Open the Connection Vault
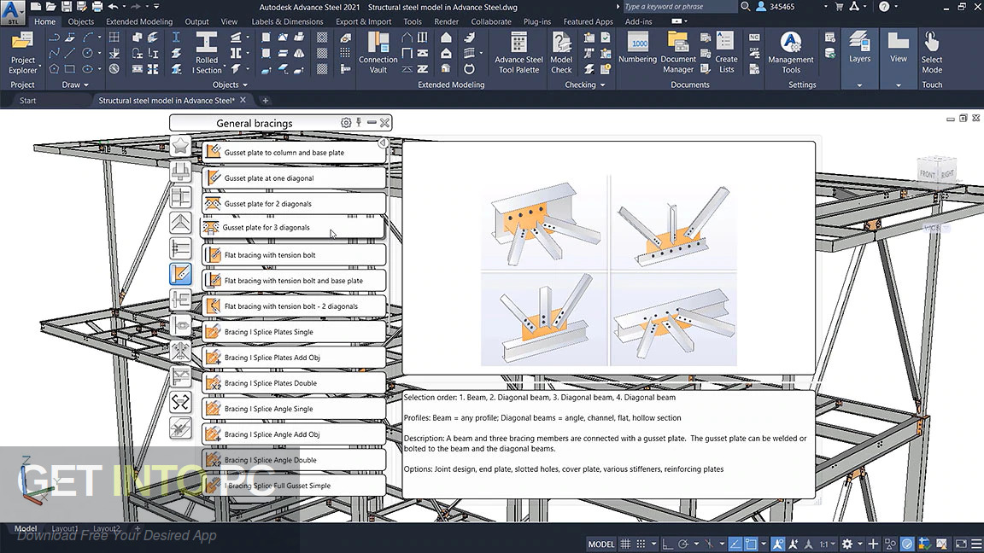984x553 pixels. [x=378, y=53]
